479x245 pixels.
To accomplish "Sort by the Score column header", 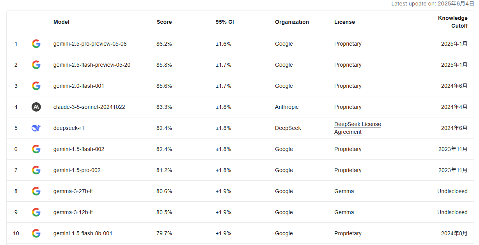I will coord(164,22).
